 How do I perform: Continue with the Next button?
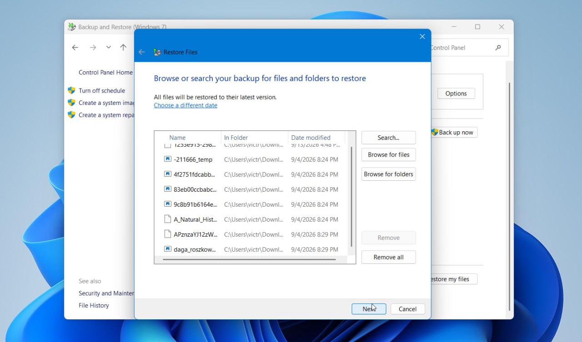tap(369, 309)
